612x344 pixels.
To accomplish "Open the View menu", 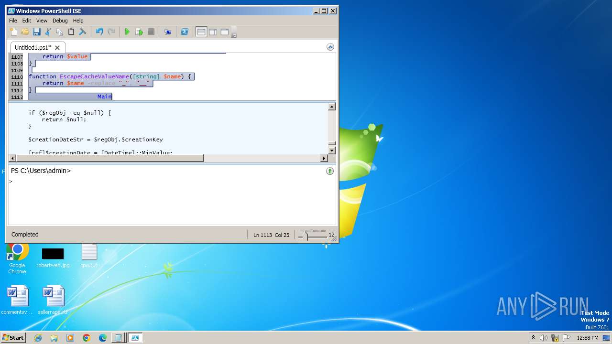I will [42, 21].
